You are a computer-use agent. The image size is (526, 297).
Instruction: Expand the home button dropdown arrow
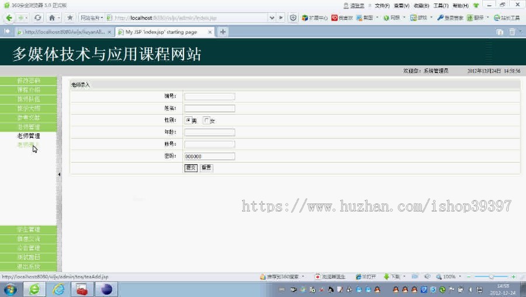point(58,18)
